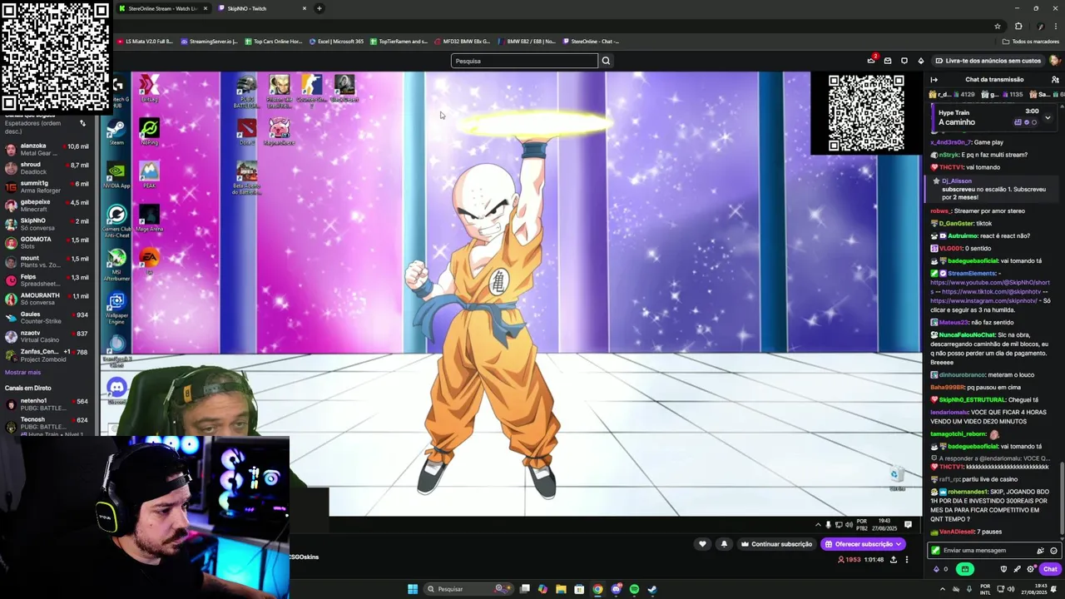Open the chat shield moderation icon
The image size is (1065, 599).
pos(1003,569)
